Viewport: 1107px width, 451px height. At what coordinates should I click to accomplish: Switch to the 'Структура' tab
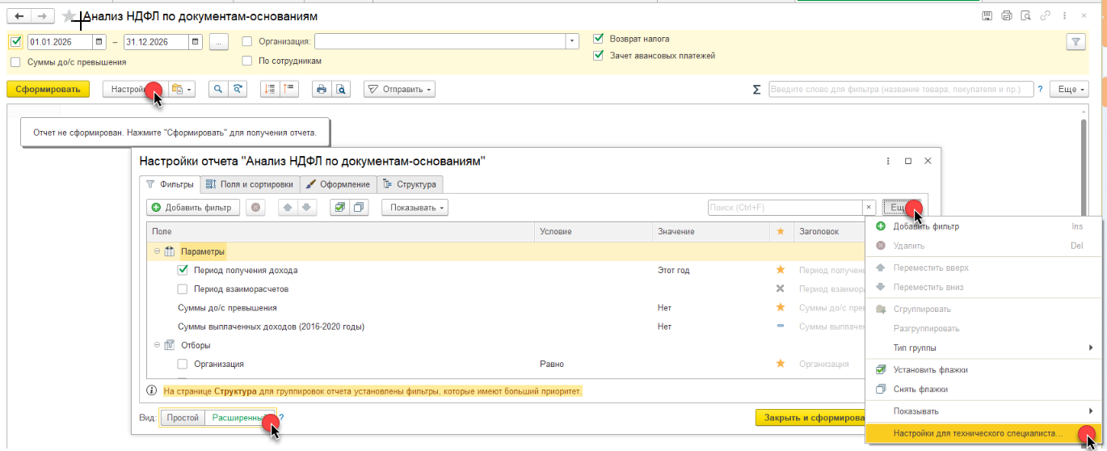click(x=410, y=184)
